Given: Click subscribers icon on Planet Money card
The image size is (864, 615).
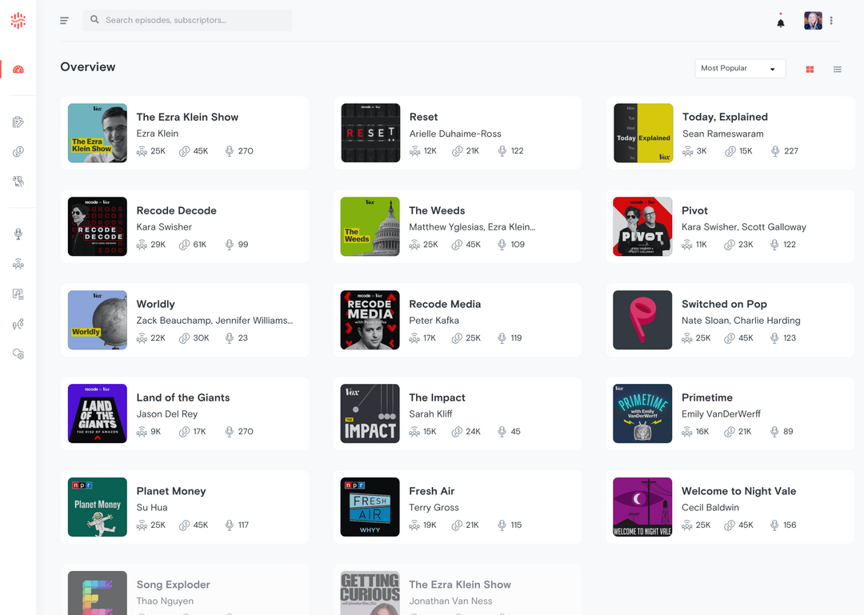Looking at the screenshot, I should click(142, 525).
